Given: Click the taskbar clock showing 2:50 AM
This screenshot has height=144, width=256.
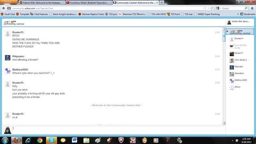Looking at the screenshot, I should (x=246, y=140).
